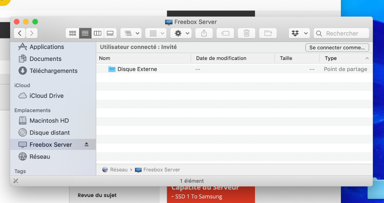The height and width of the screenshot is (203, 384).
Task: Click the Finder forward arrow
Action: pyautogui.click(x=32, y=33)
